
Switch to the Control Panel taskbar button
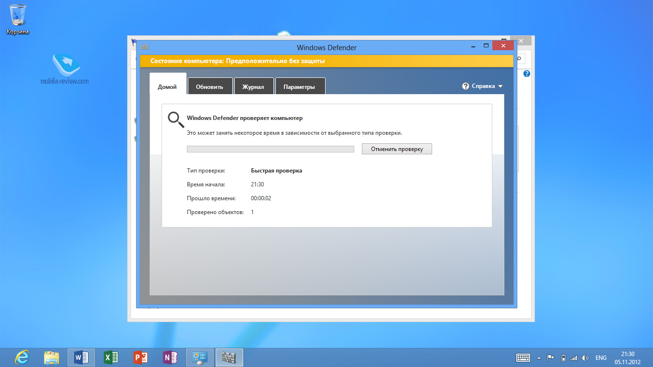tap(199, 357)
